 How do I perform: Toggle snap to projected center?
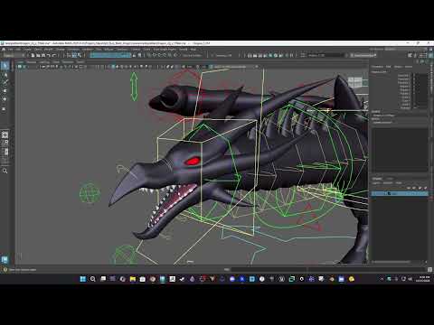pyautogui.click(x=165, y=55)
